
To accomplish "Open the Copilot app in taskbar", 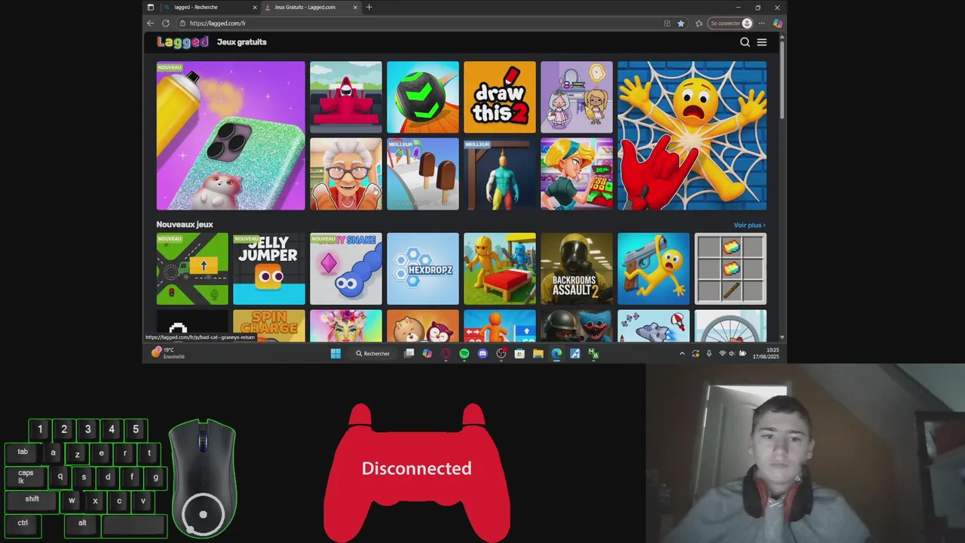I will click(x=427, y=354).
